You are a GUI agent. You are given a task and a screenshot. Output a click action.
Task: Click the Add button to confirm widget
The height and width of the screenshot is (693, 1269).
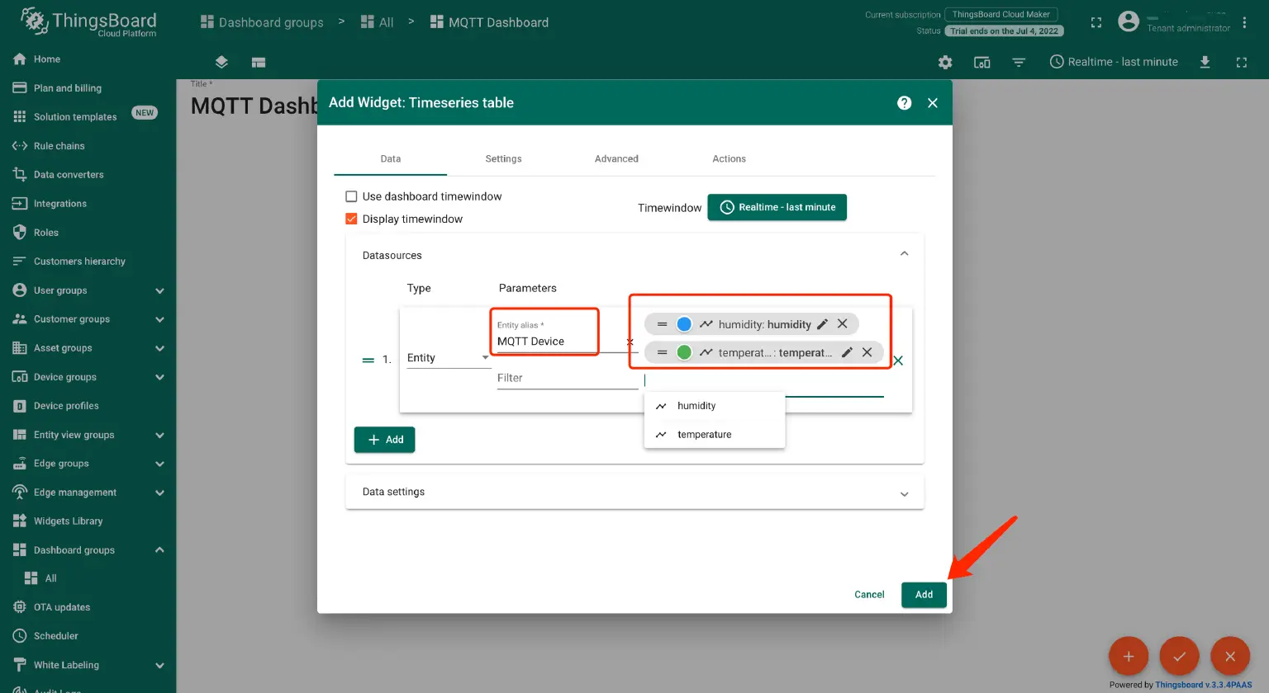(924, 595)
